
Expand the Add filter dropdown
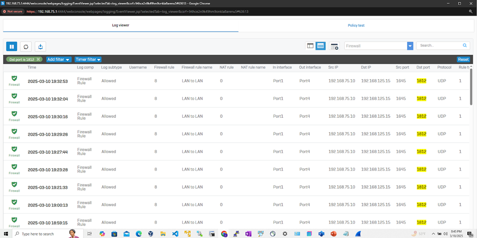pos(59,59)
